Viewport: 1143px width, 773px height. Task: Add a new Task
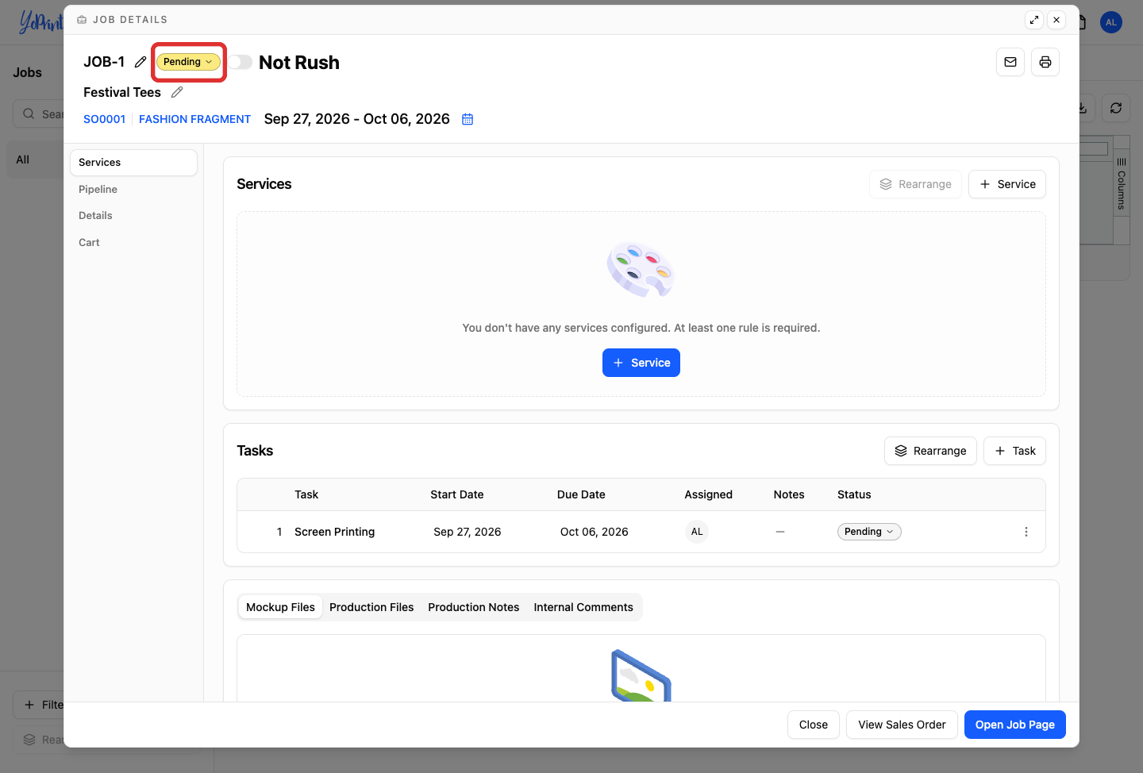1014,451
